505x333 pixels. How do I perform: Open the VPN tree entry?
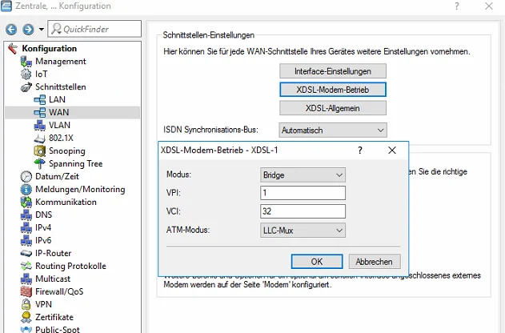(43, 304)
